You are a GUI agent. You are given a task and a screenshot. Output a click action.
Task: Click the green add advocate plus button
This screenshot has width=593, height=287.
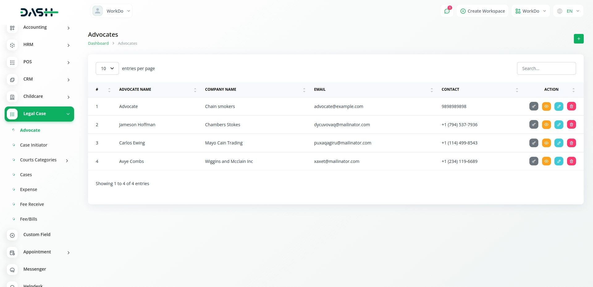point(578,39)
